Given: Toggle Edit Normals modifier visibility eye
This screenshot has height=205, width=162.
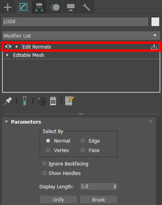Looking at the screenshot, I should coord(8,47).
